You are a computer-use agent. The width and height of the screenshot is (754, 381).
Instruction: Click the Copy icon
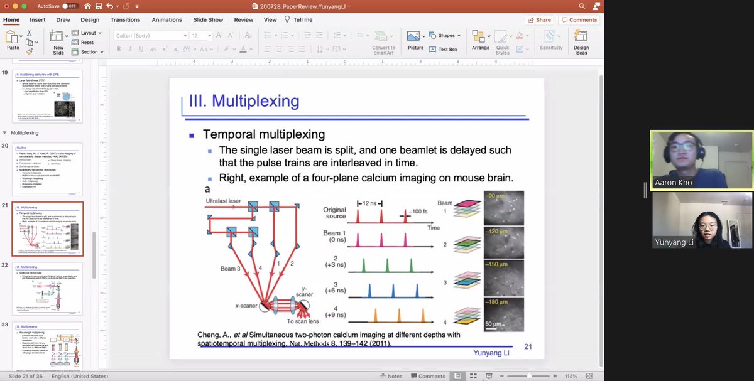point(29,43)
